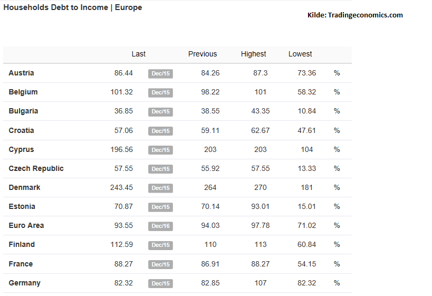The height and width of the screenshot is (296, 432).
Task: Click the Austria country link
Action: [x=21, y=73]
